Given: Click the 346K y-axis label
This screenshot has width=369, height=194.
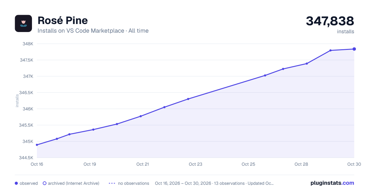Looking at the screenshot, I should pyautogui.click(x=28, y=109).
